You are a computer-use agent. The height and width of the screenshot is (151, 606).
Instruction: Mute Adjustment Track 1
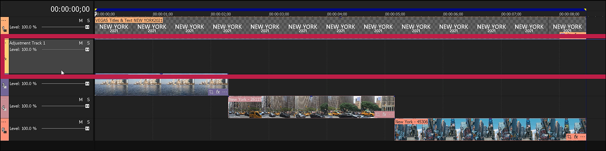81,43
